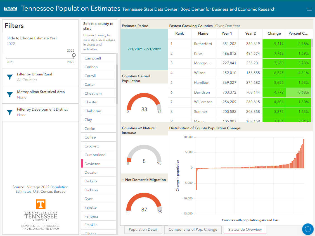Click the Metropolitan Statistical Area filter funnel
The width and height of the screenshot is (315, 236).
point(10,95)
